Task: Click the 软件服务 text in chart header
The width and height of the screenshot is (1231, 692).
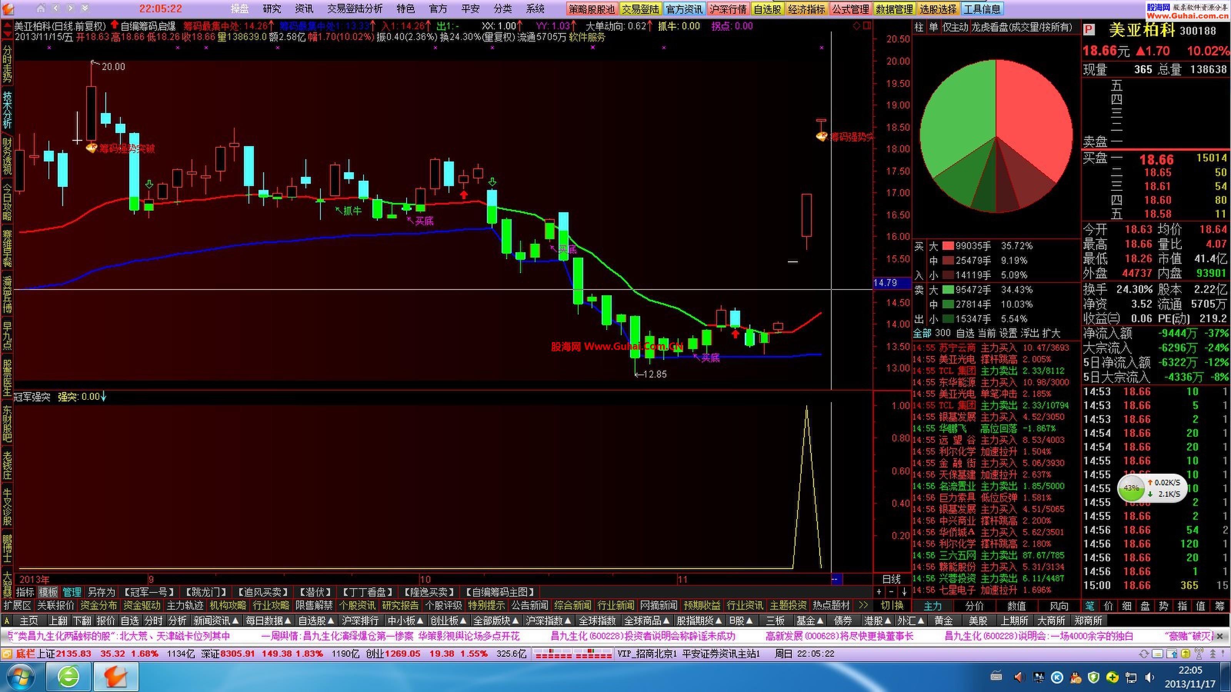Action: [x=587, y=37]
